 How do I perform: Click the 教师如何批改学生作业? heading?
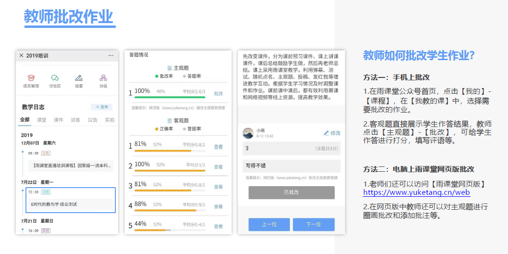coord(419,55)
